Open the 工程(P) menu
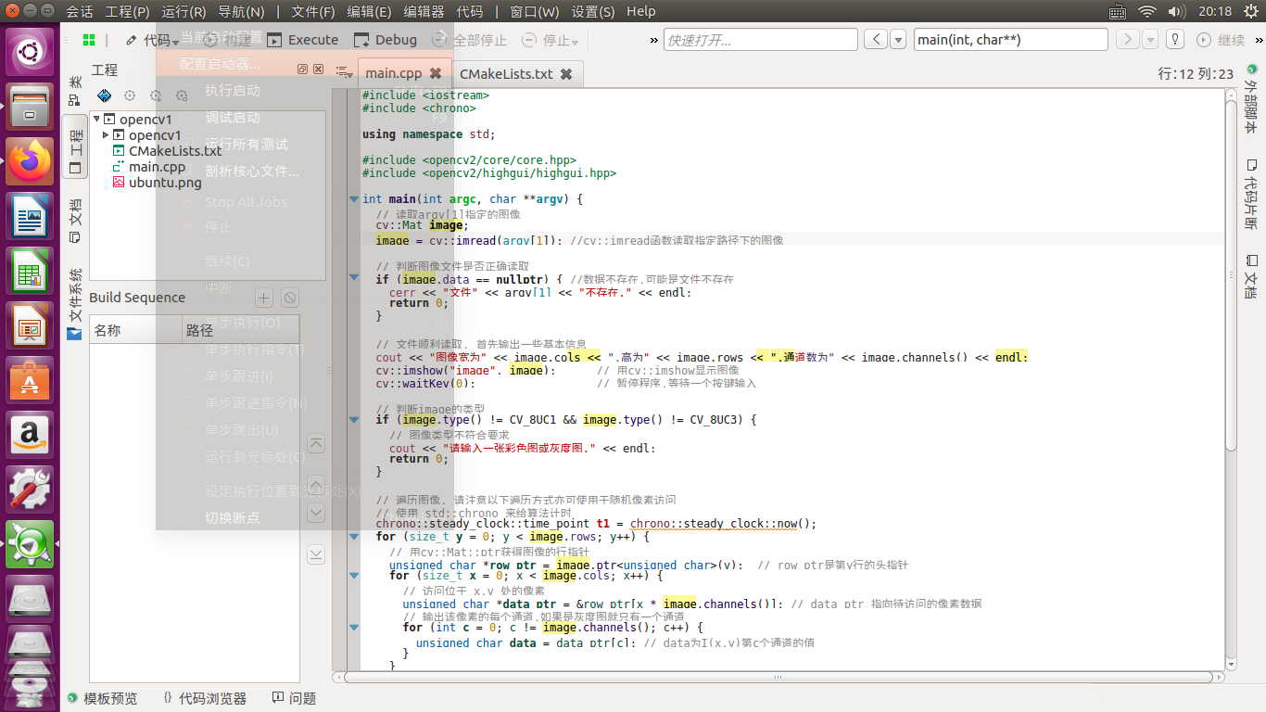Screen dimensions: 1266x712 pyautogui.click(x=127, y=12)
